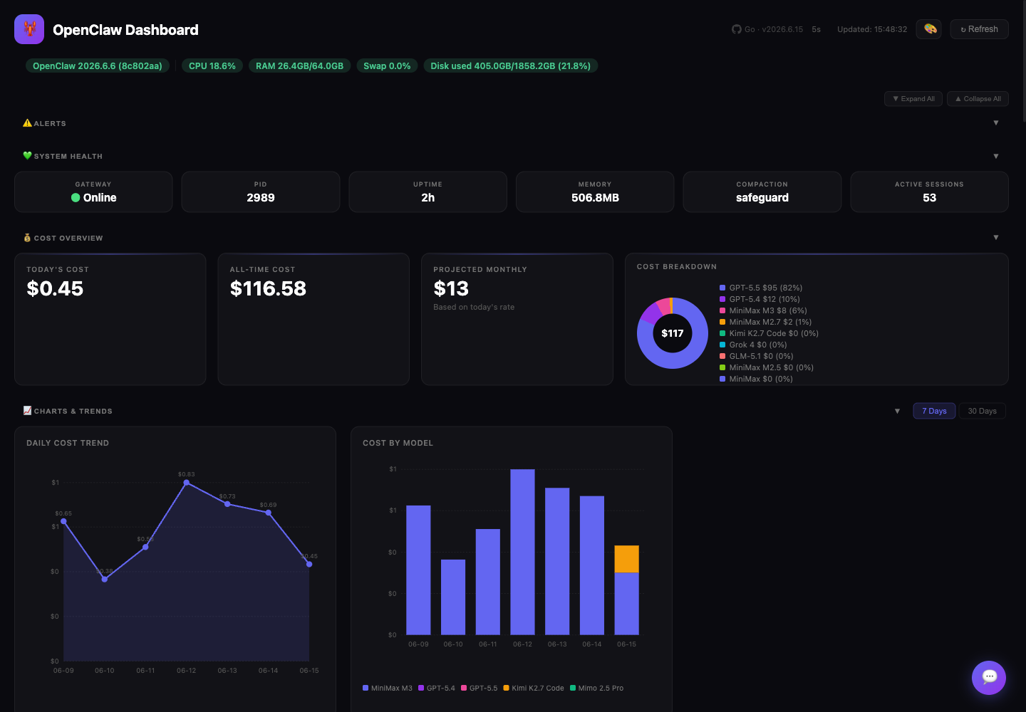Click the MiniMax M2.5 $0 (0%) color swatch

point(722,367)
